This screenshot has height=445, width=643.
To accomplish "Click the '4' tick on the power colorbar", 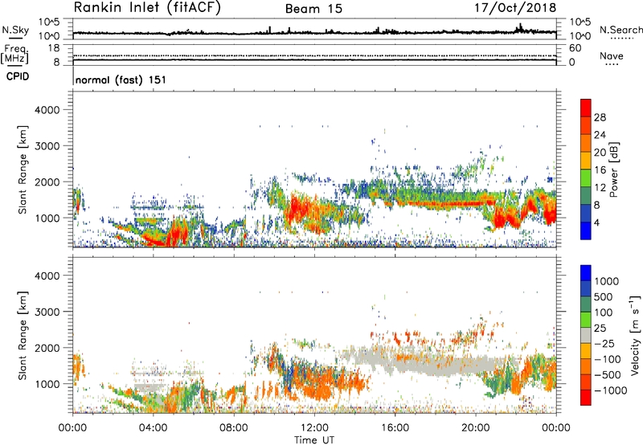I will 596,222.
